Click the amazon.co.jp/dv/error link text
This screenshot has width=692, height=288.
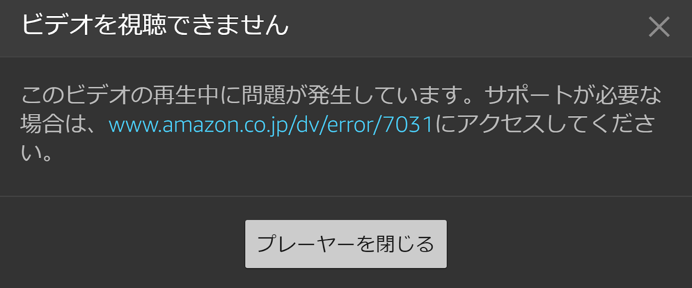point(271,125)
